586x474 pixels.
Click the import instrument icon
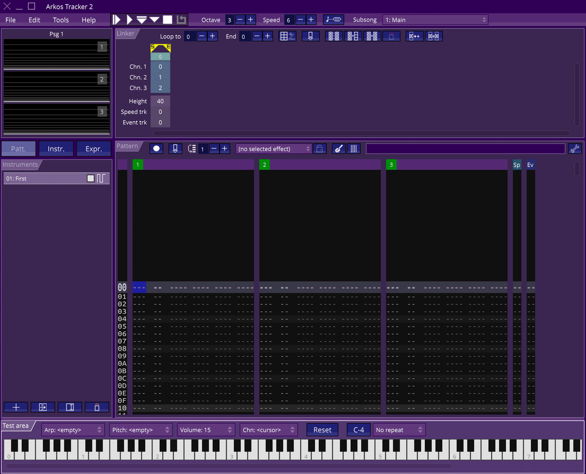coord(43,407)
